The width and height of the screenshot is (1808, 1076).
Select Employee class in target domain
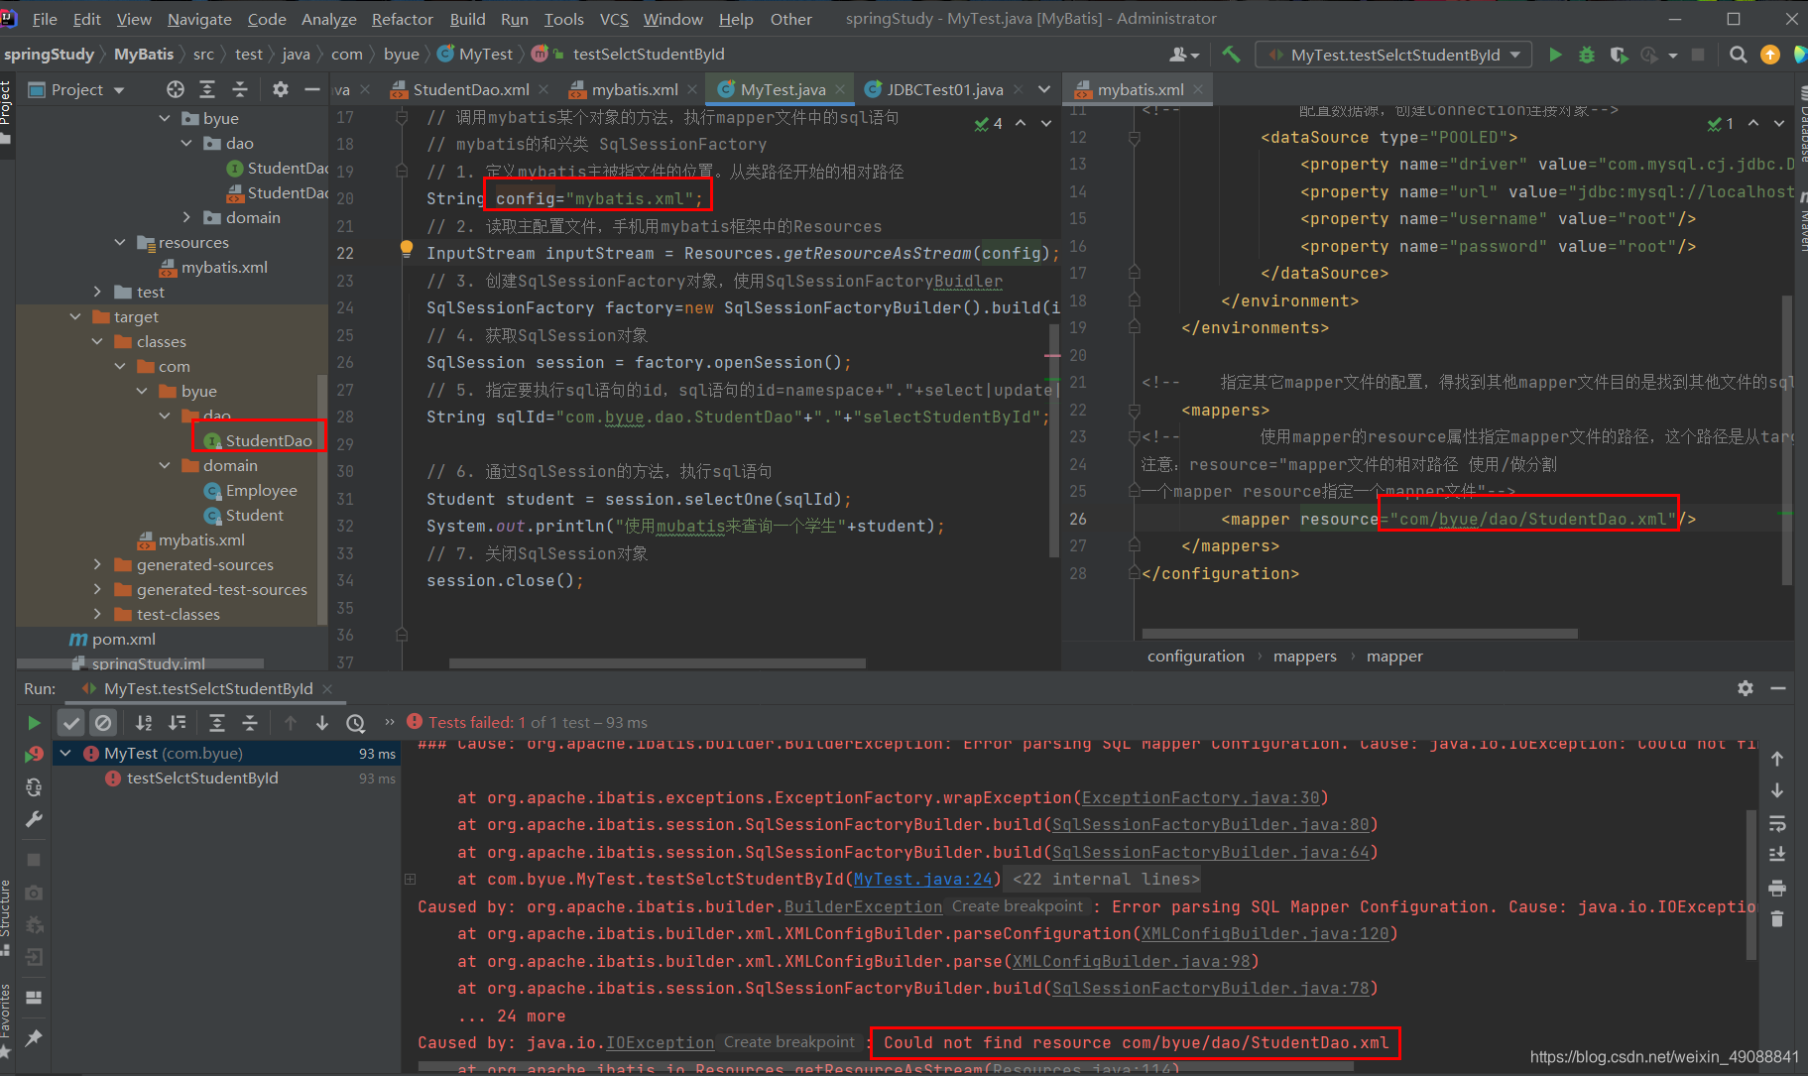251,490
